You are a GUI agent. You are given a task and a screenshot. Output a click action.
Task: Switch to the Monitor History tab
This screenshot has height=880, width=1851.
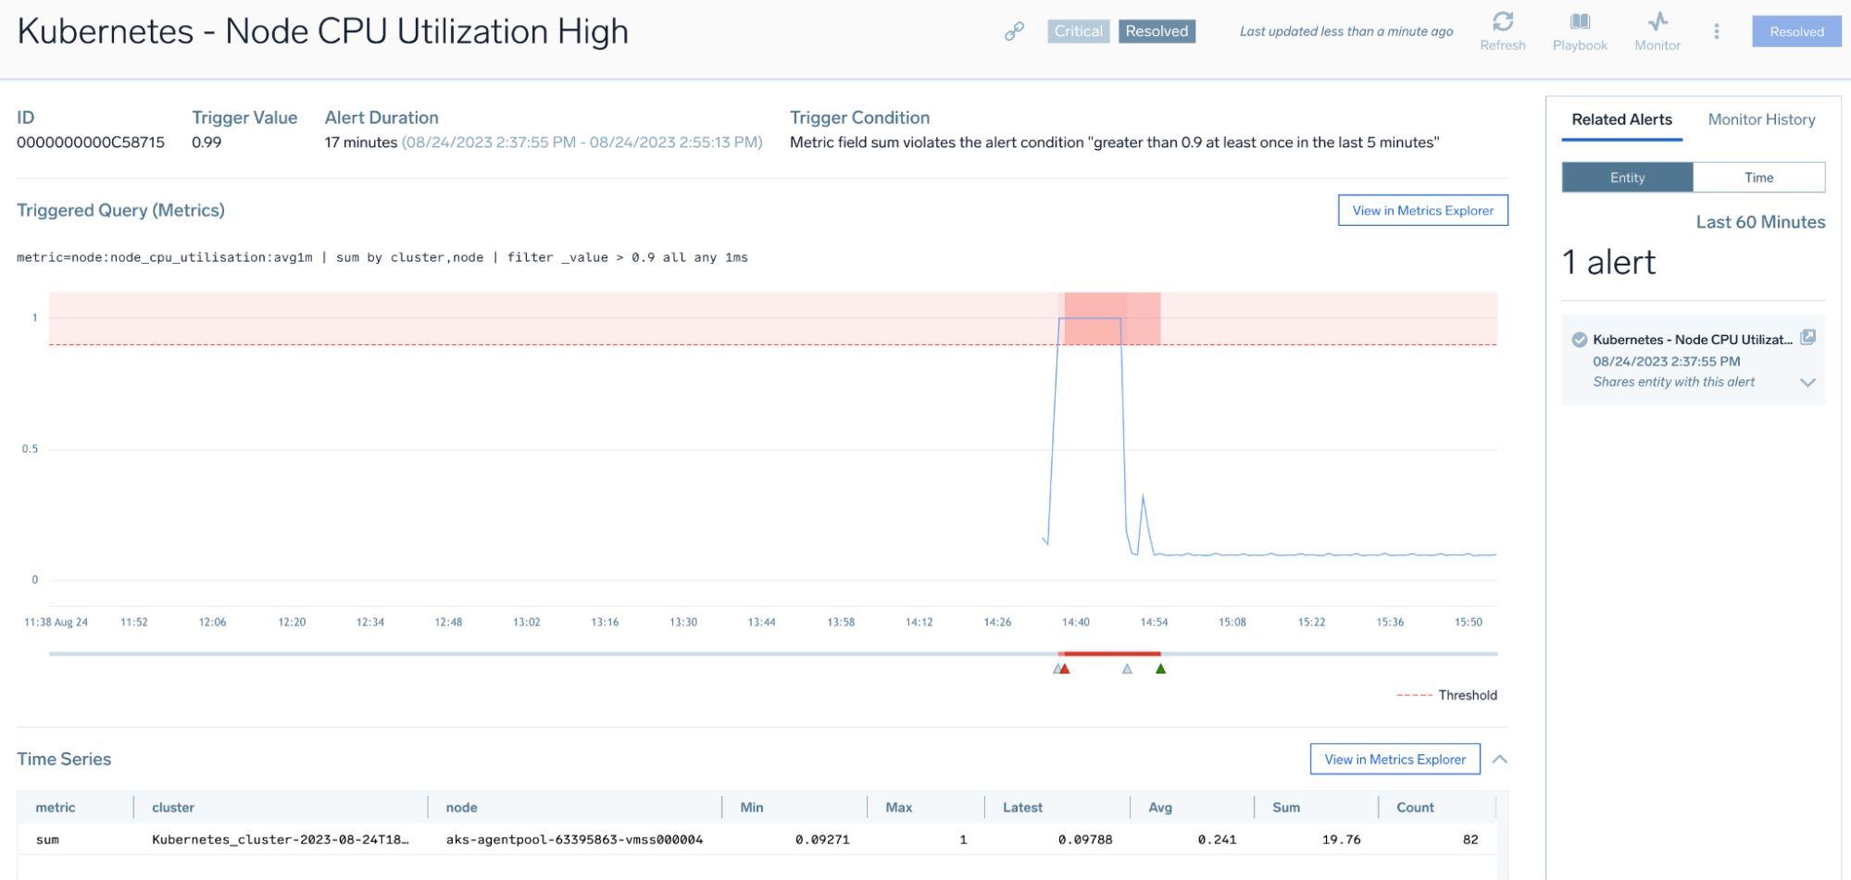[1760, 119]
